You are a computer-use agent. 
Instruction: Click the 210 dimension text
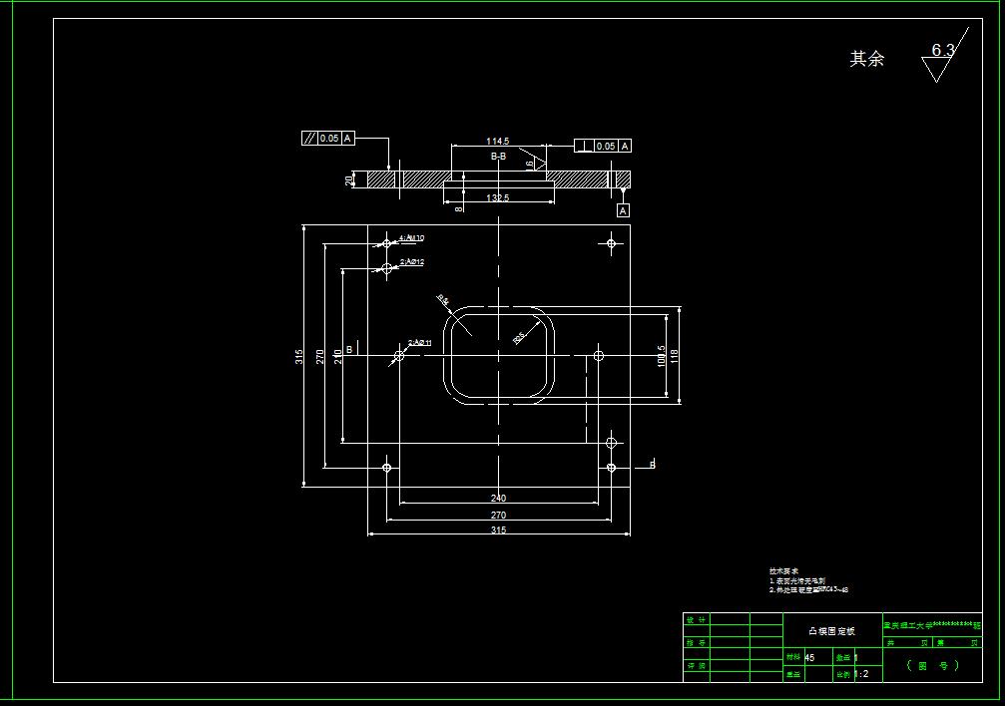click(x=337, y=357)
